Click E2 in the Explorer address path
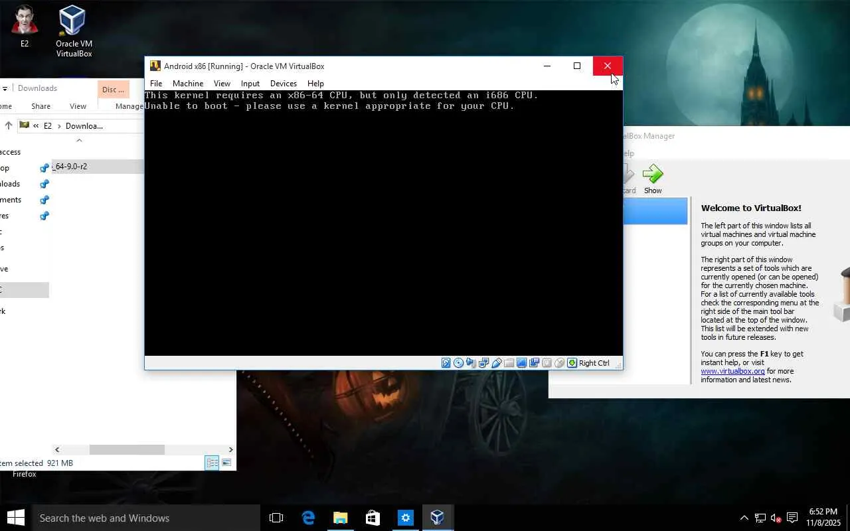 tap(48, 125)
